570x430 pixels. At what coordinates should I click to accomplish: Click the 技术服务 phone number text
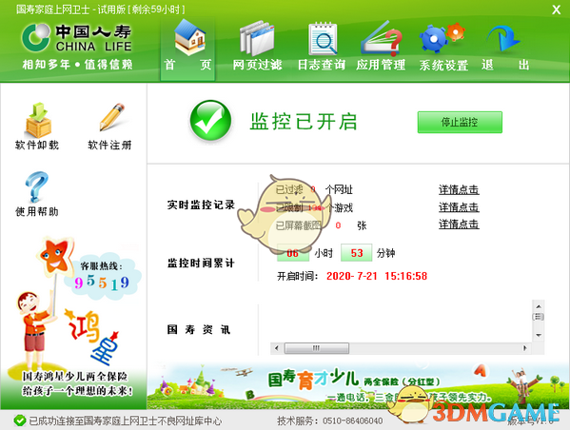[329, 420]
